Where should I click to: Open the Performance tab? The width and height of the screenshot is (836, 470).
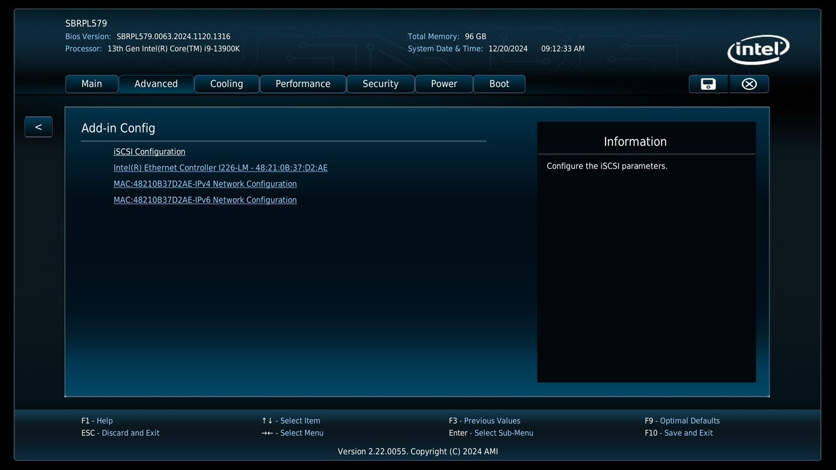[303, 84]
